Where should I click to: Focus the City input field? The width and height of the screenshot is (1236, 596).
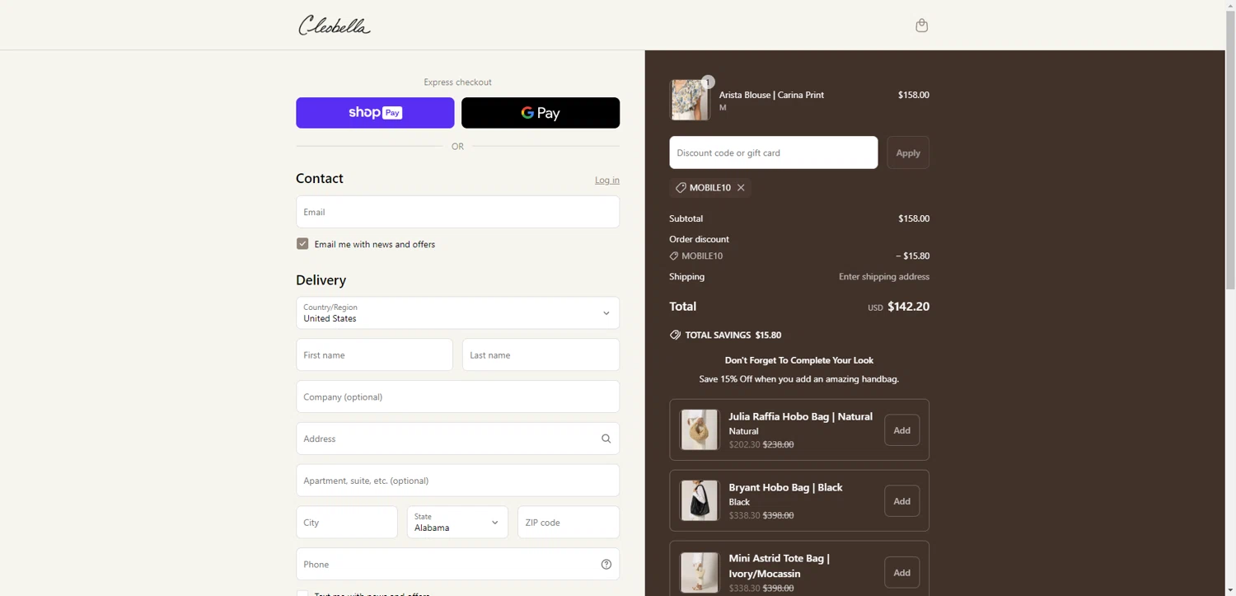(347, 523)
